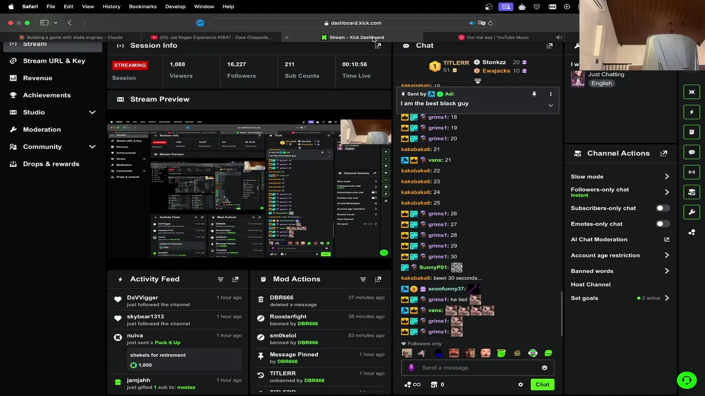Click the English language tag
The image size is (705, 396).
pos(601,84)
